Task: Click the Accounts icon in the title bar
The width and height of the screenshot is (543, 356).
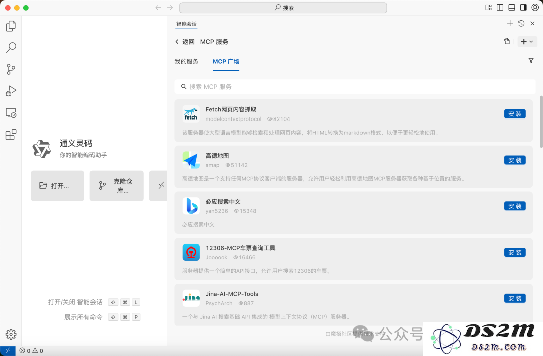Action: [535, 7]
